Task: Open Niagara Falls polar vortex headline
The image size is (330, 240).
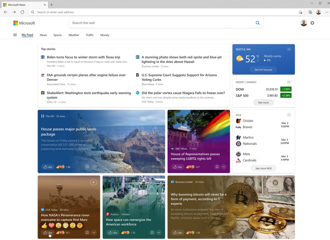Action: click(183, 93)
